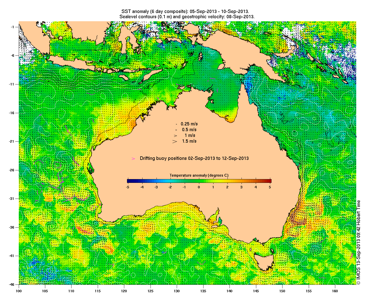Click the magenta drifting buoy arrow symbol
Viewport: 375px width, 306px height.
[133, 159]
